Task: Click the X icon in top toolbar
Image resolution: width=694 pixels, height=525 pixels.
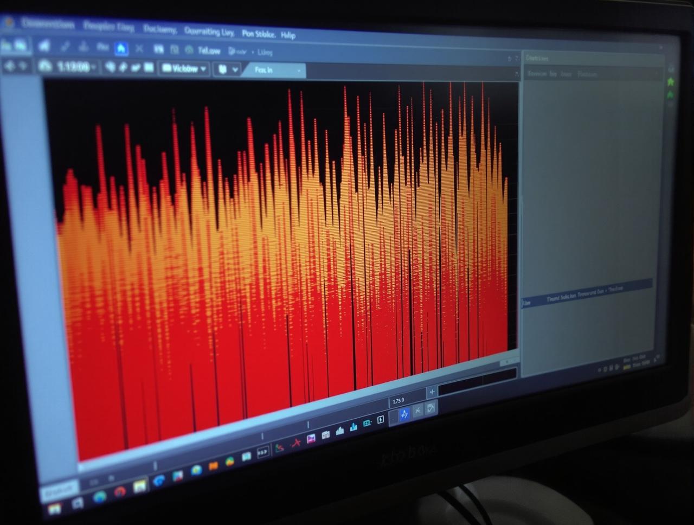Action: click(x=139, y=49)
